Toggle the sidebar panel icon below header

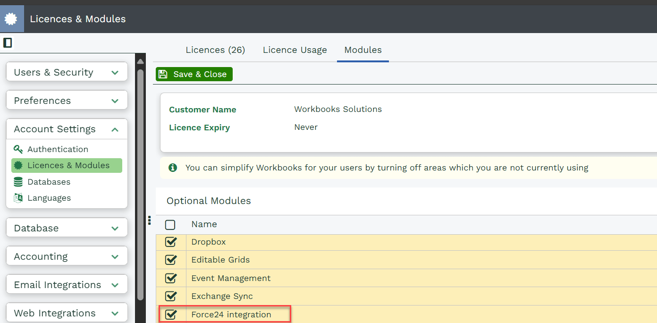(8, 43)
